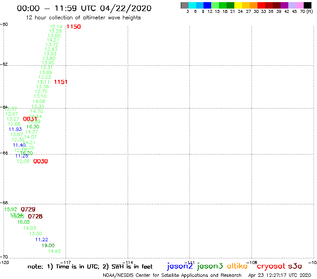Click the value 13.27

pos(13,119)
